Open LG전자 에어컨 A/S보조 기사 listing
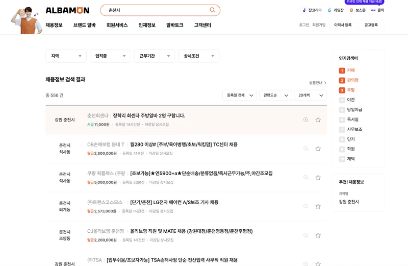This screenshot has height=266, width=408. point(174,202)
